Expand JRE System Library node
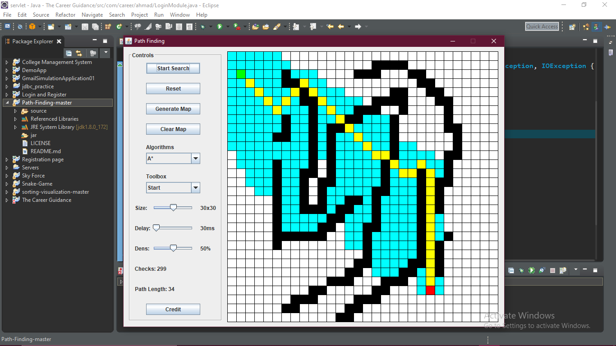 pos(15,127)
